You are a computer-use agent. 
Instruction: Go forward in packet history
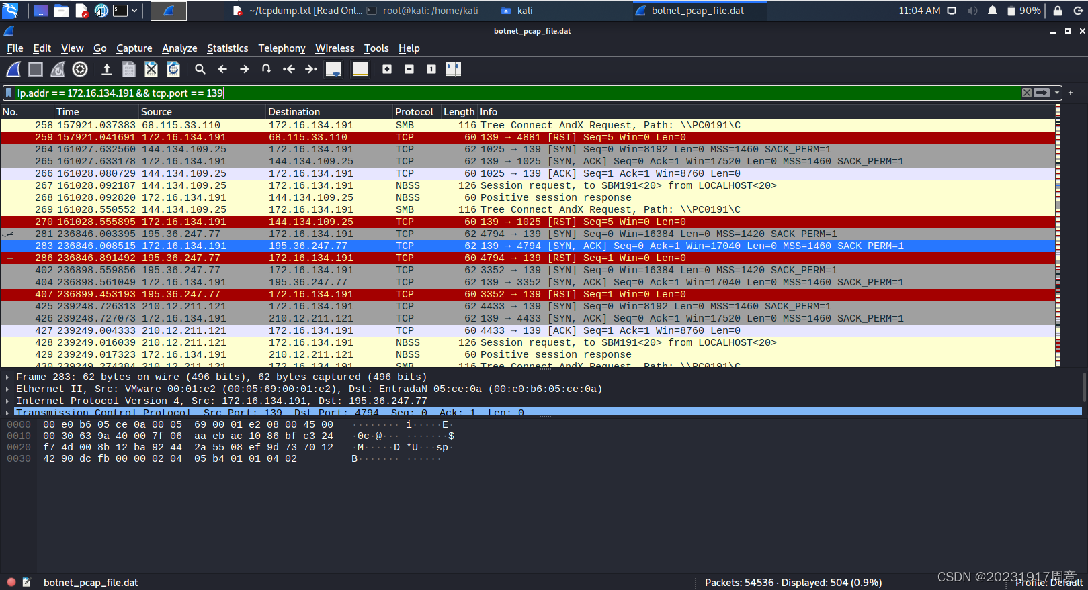(x=245, y=69)
